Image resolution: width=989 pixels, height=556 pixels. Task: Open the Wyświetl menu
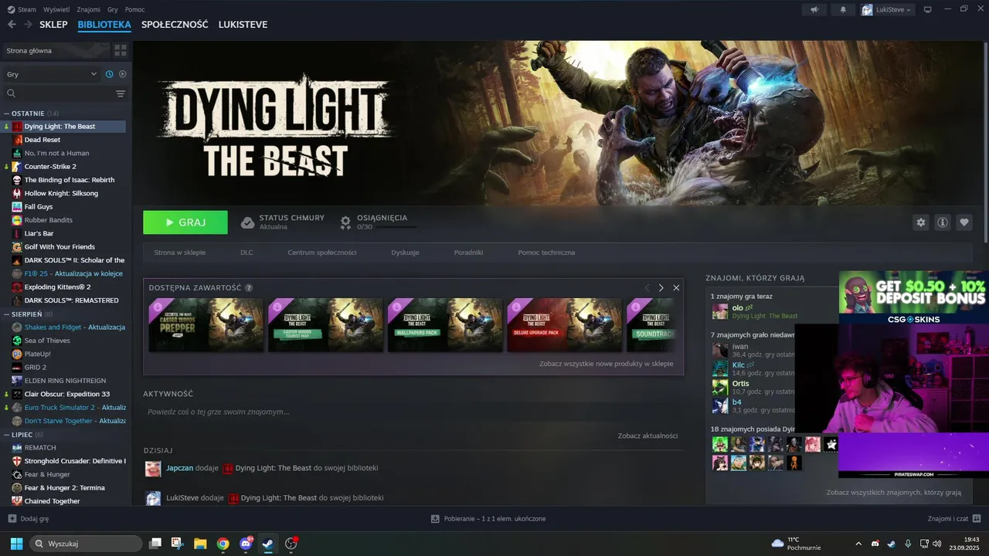point(56,9)
